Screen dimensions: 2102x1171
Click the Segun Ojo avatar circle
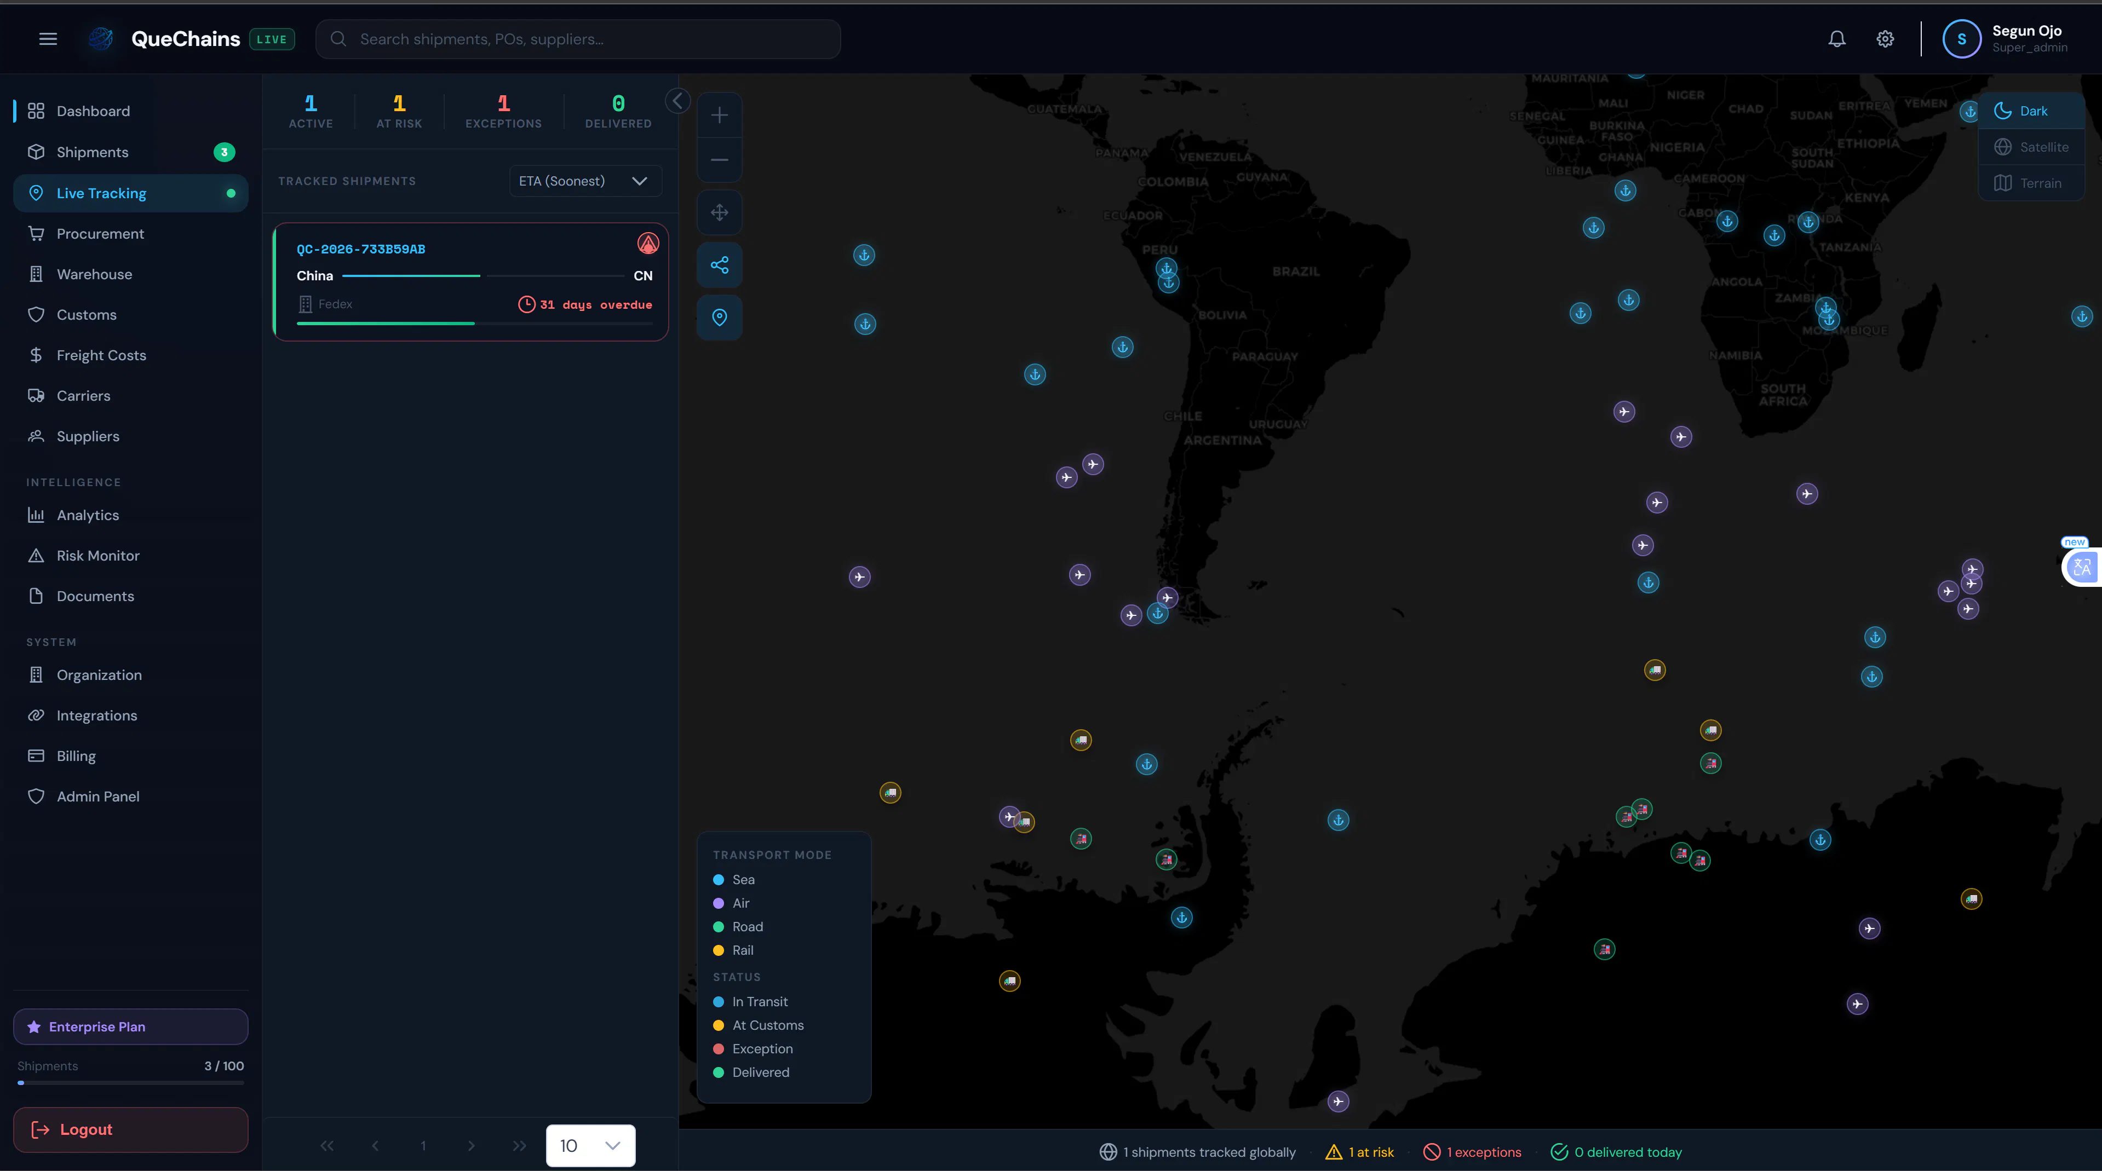tap(1962, 39)
